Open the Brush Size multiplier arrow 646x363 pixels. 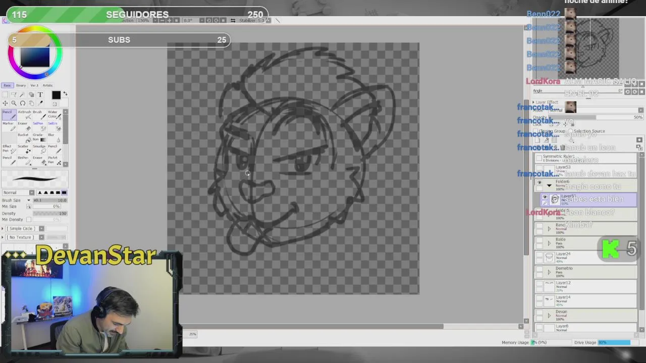29,200
